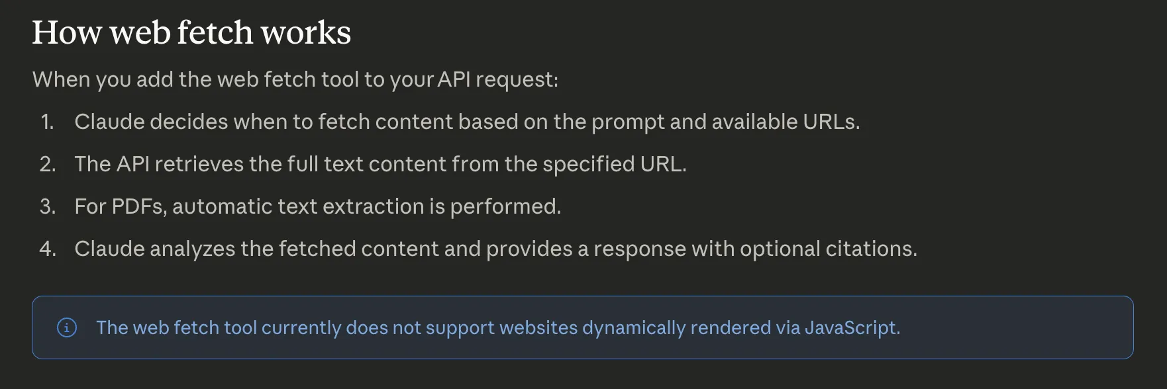The width and height of the screenshot is (1167, 389).
Task: Click the "How web fetch works" heading
Action: pyautogui.click(x=191, y=32)
